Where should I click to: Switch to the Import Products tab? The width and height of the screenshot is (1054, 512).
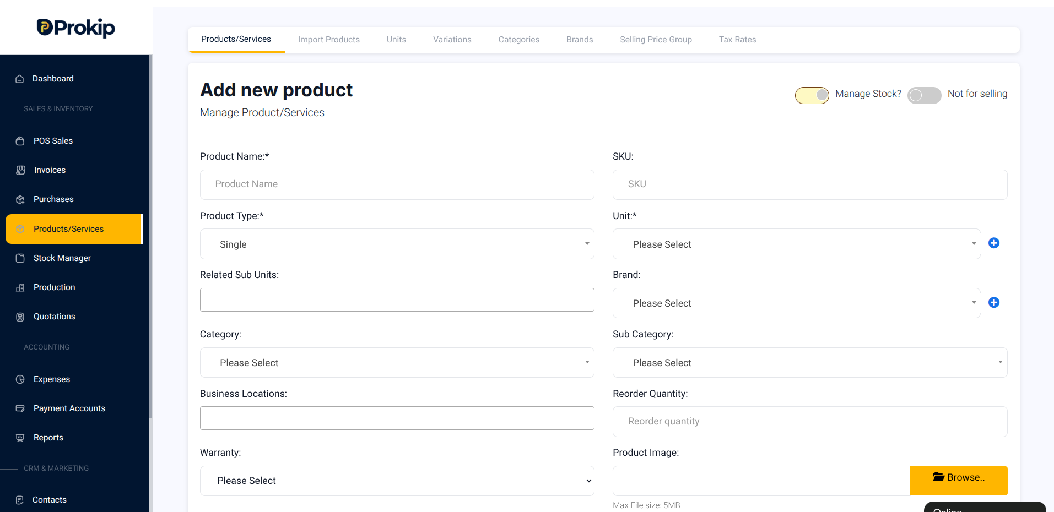(329, 40)
